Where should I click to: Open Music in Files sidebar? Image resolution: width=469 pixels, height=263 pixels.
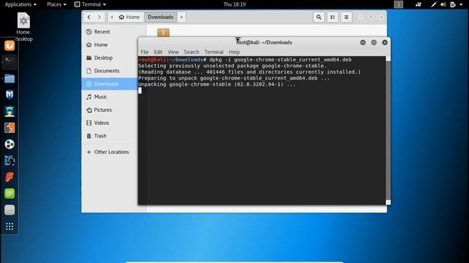109,97
